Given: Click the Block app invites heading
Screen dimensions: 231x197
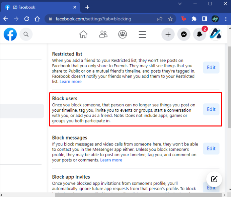Looking at the screenshot, I should pyautogui.click(x=71, y=177).
